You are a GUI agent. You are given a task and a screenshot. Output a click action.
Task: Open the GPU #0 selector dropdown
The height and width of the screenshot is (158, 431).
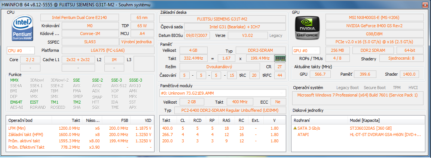pos(306,50)
